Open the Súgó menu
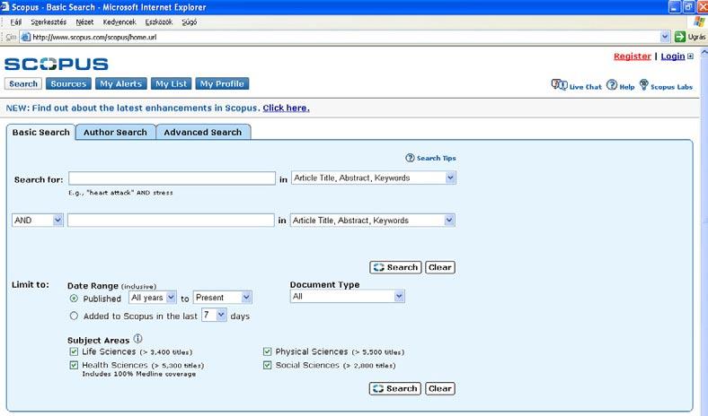 click(x=190, y=22)
